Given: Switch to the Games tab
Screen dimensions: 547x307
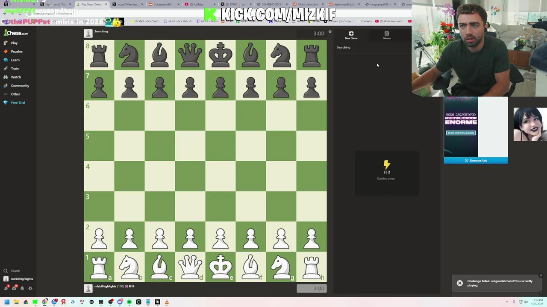Looking at the screenshot, I should [x=387, y=35].
